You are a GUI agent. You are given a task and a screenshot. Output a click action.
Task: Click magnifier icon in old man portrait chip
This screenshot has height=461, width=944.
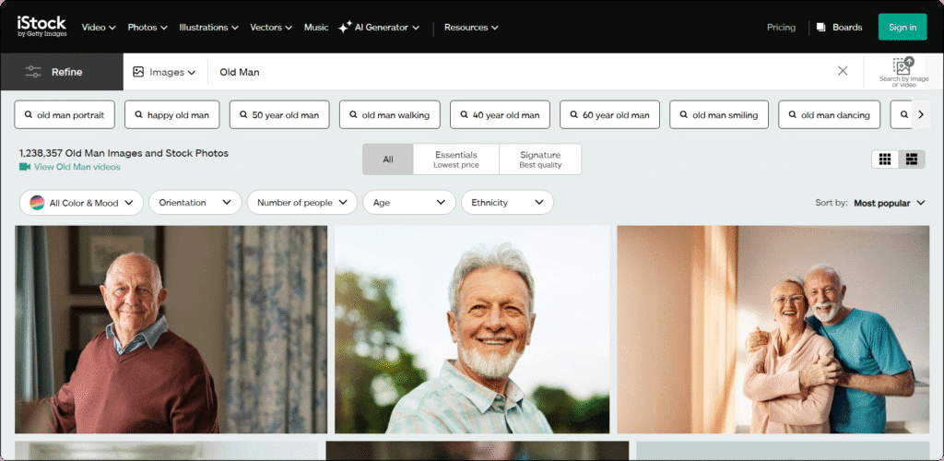pyautogui.click(x=29, y=115)
